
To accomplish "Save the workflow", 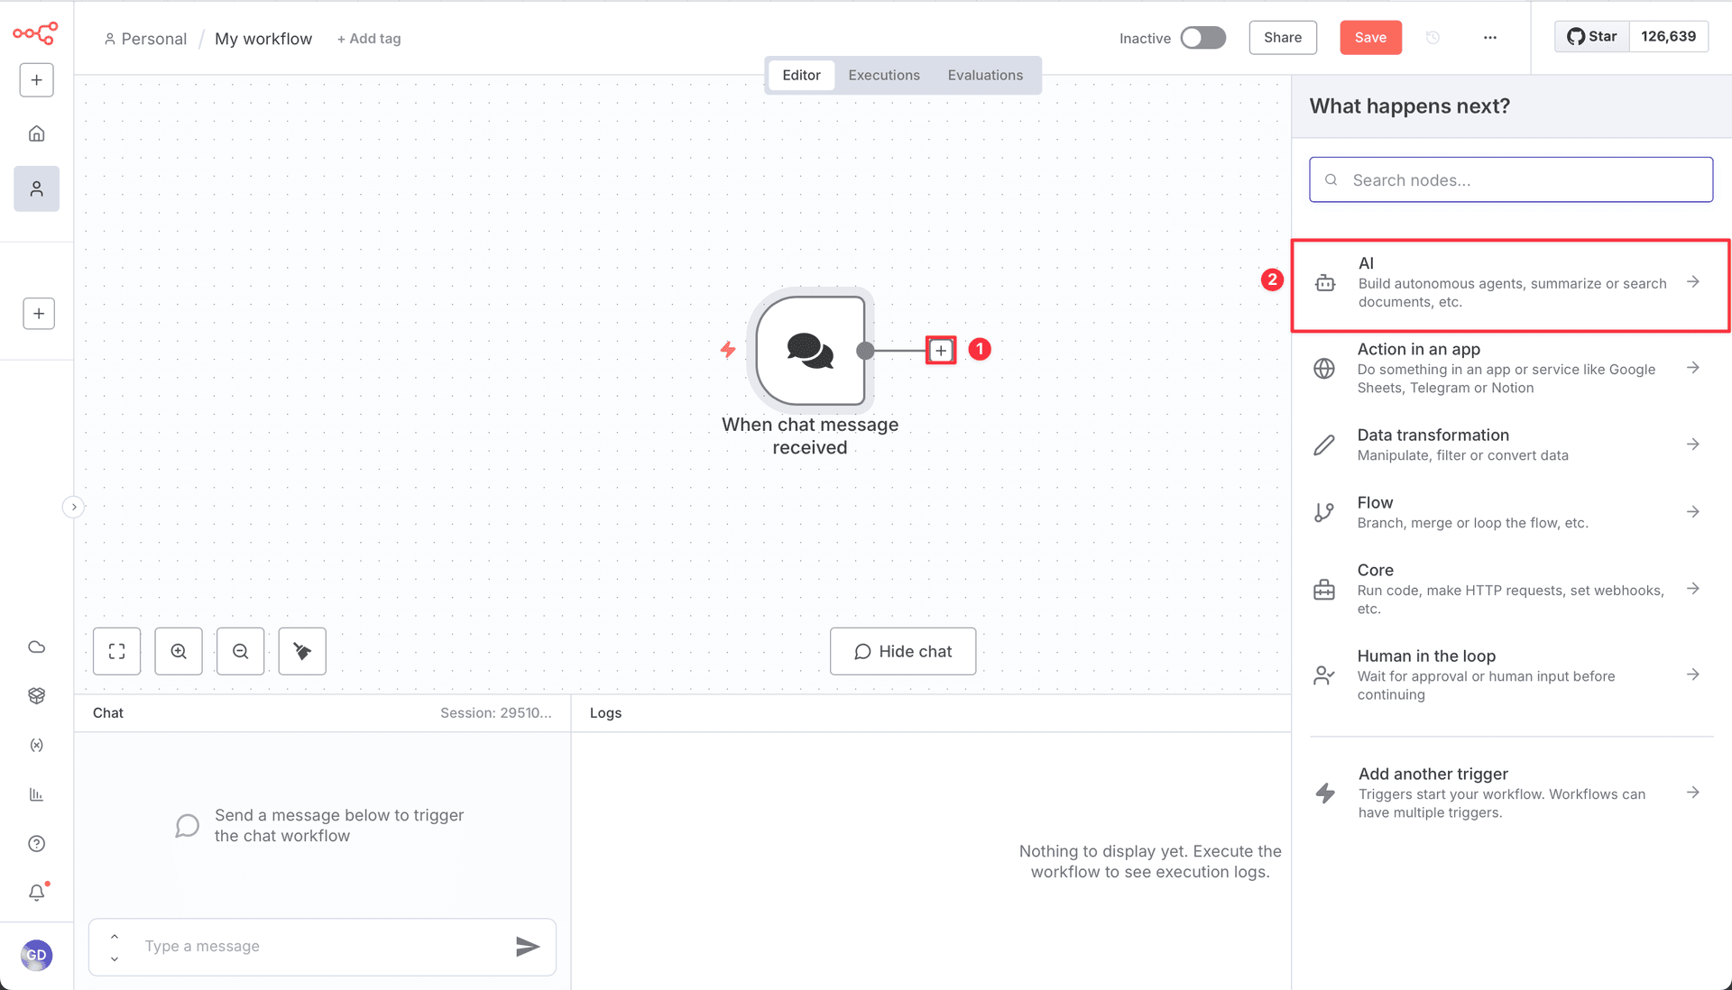I will coord(1370,38).
